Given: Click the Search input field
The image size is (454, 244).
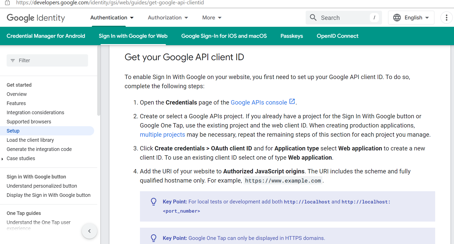Looking at the screenshot, I should [x=344, y=18].
